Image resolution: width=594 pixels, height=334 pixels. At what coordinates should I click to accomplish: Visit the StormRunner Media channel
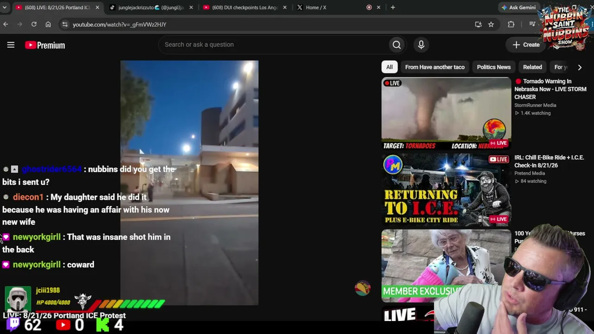point(535,105)
